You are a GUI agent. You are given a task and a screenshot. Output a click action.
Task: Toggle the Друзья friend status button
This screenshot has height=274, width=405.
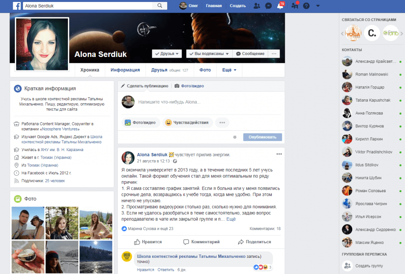coord(167,54)
